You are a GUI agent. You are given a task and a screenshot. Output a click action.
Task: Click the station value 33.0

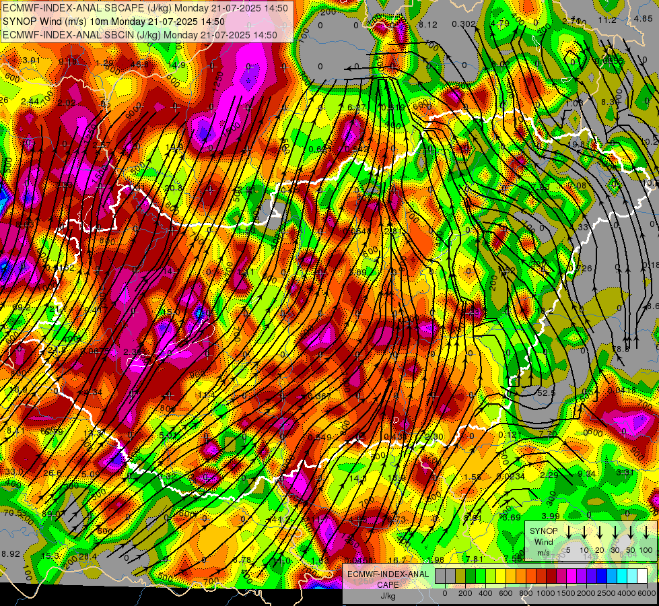14,471
